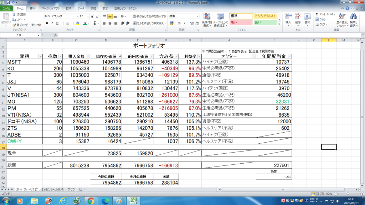Decrease the cell indent

(x=123, y=23)
